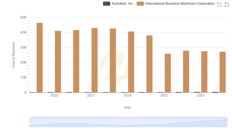The image size is (232, 134).
Task: Click the 10B y-axis label
Action: click(23, 77)
